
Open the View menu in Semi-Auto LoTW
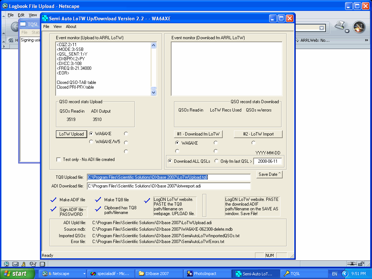[x=57, y=27]
